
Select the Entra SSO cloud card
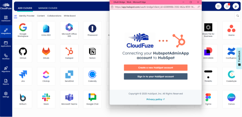(x=46, y=30)
